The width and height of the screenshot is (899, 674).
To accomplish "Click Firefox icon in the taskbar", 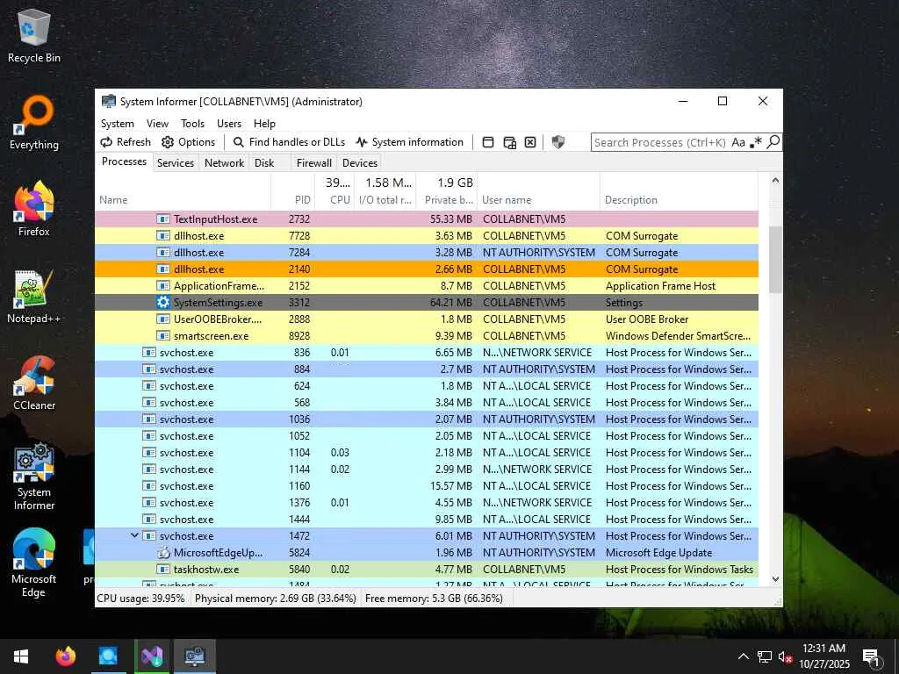I will pos(65,656).
